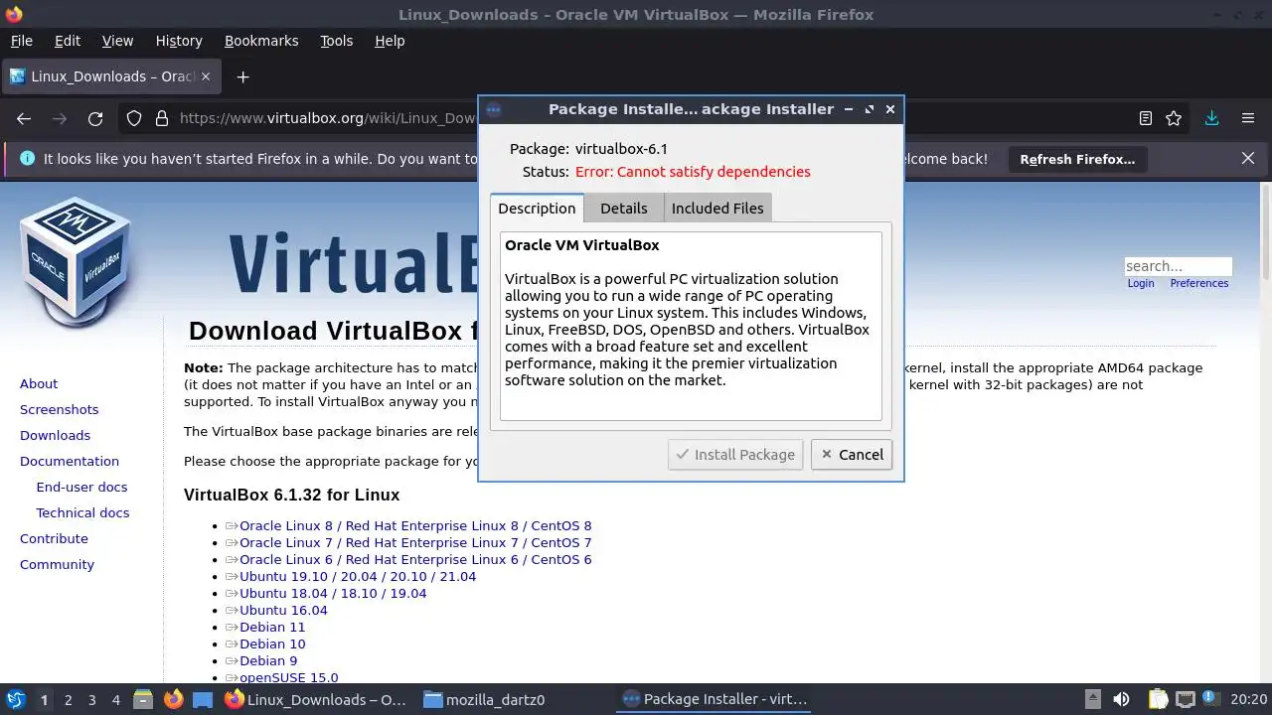1272x715 pixels.
Task: Switch to the Details tab in Package Installer
Action: pyautogui.click(x=623, y=208)
